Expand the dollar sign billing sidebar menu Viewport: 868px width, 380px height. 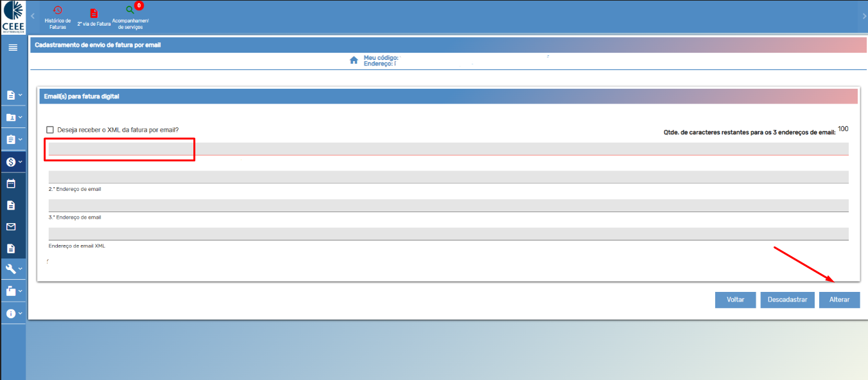pyautogui.click(x=13, y=162)
